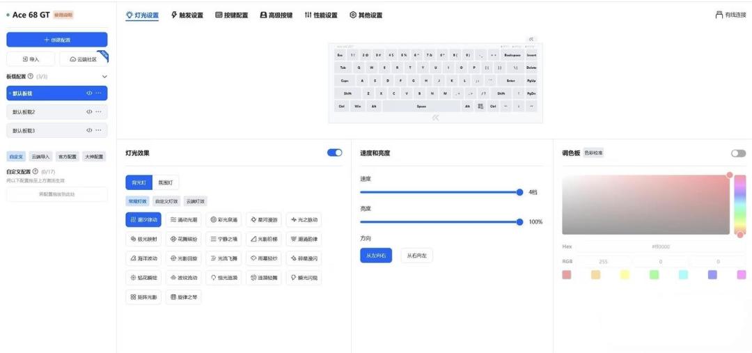Apply the 光影回旋 effect

pos(184,258)
